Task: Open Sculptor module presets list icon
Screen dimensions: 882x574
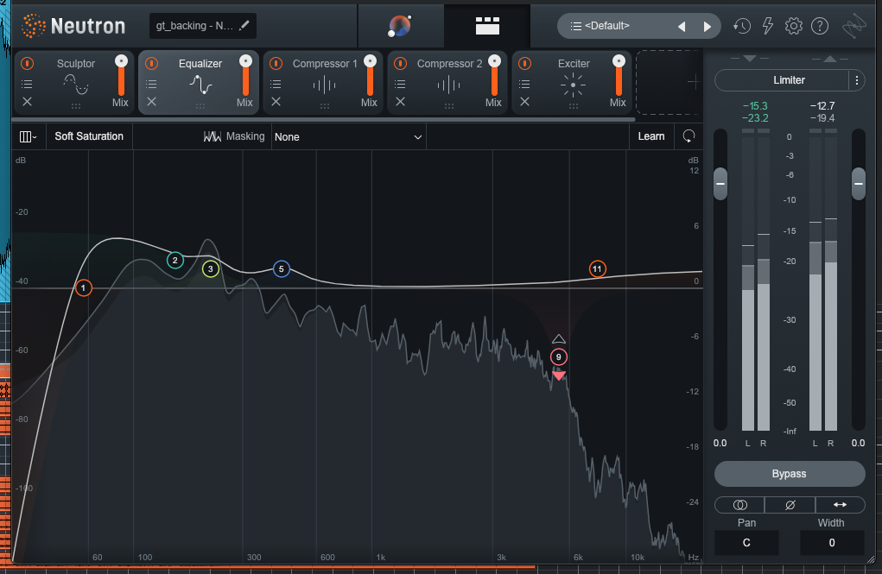Action: coord(27,84)
